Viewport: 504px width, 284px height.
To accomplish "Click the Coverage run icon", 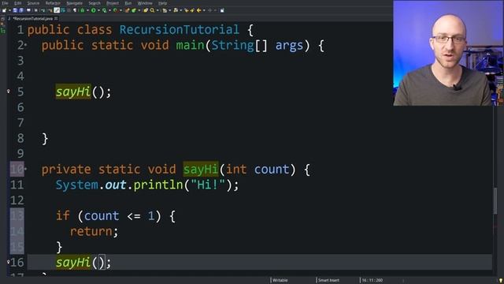I will [105, 10].
